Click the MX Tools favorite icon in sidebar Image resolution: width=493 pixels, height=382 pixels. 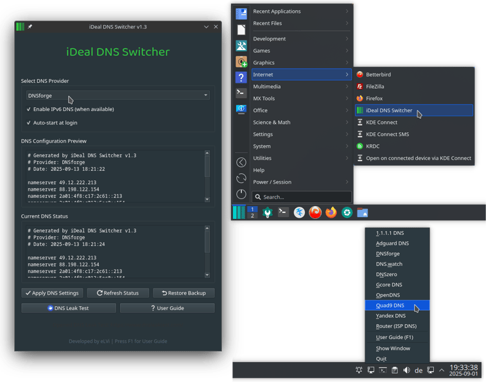coord(241,46)
